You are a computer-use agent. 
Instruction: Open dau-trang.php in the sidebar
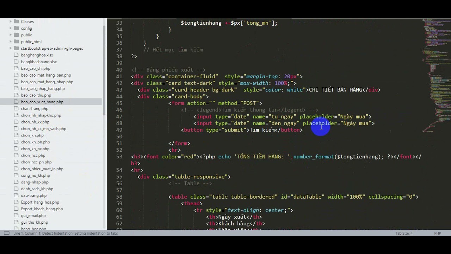34,196
